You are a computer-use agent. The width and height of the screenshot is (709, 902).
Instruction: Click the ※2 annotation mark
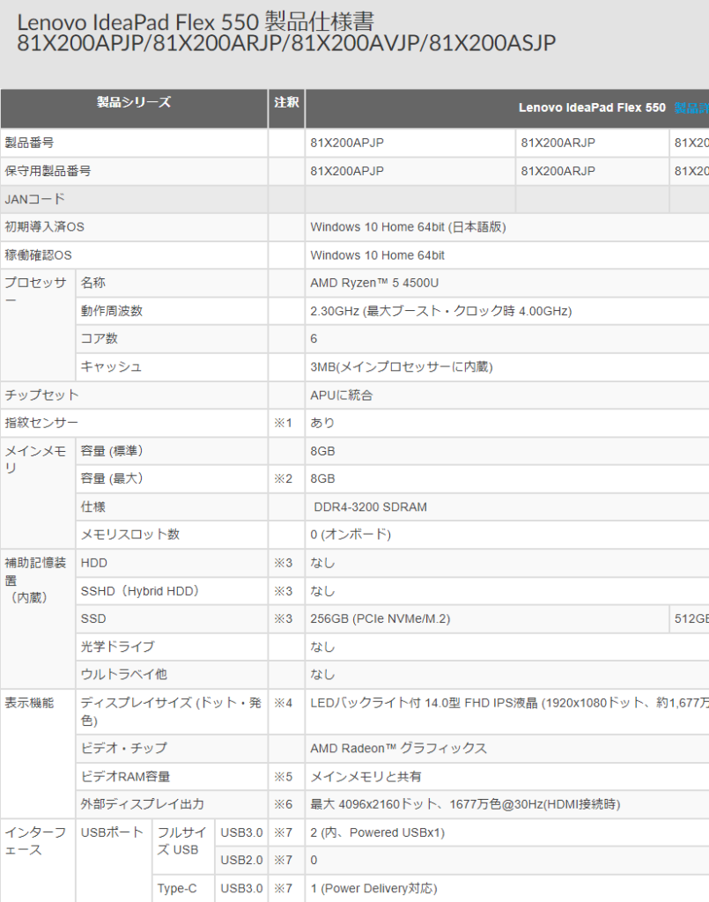pyautogui.click(x=283, y=478)
